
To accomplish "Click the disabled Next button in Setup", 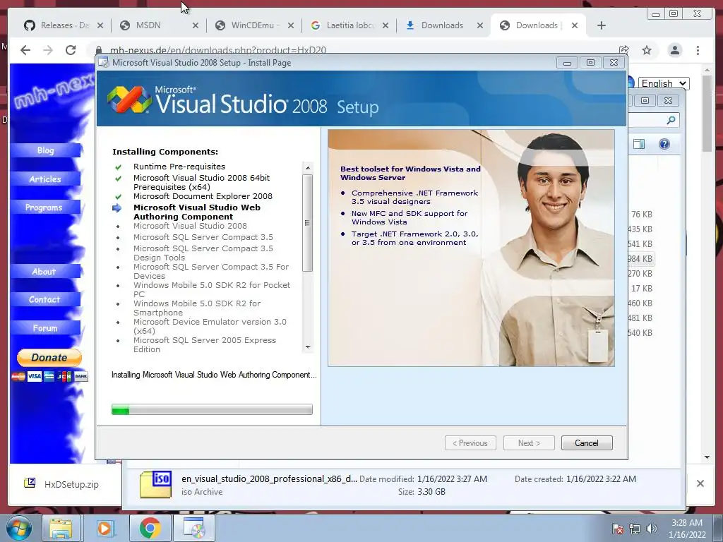I will [529, 443].
